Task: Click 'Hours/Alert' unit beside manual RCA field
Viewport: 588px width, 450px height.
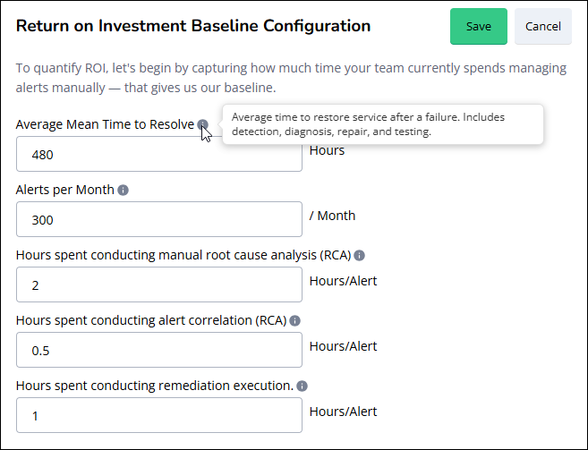Action: pos(343,281)
